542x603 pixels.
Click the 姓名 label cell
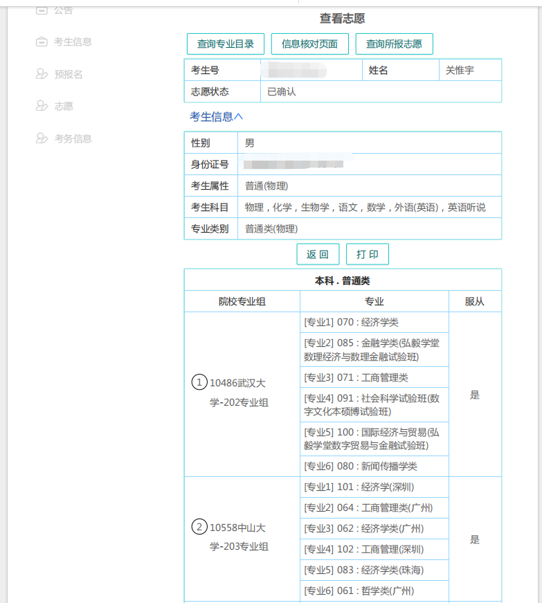[401, 70]
